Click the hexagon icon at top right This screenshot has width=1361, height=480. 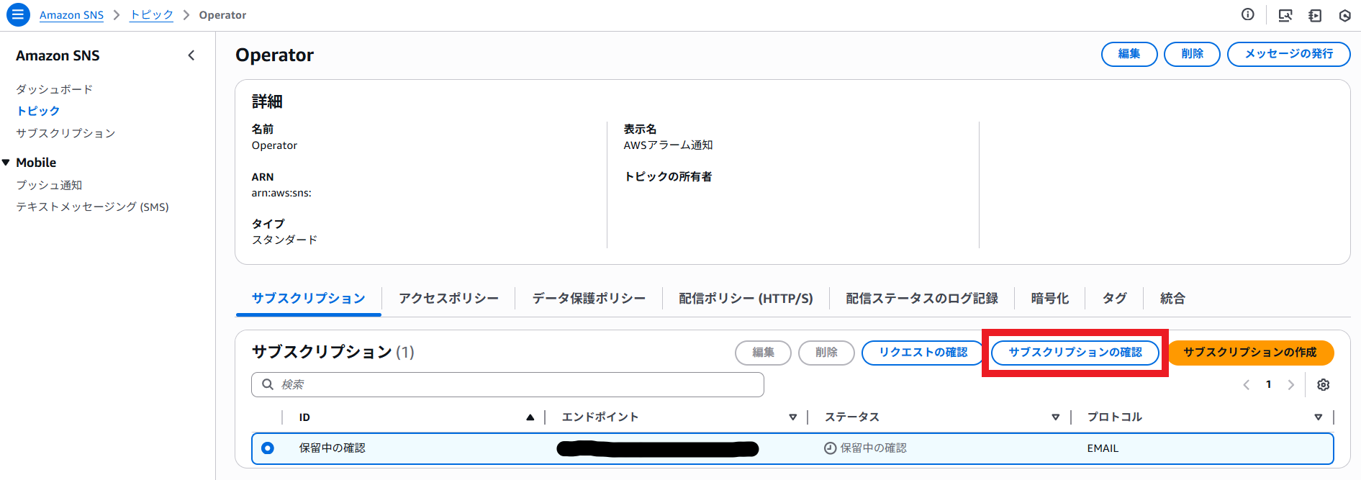1344,15
